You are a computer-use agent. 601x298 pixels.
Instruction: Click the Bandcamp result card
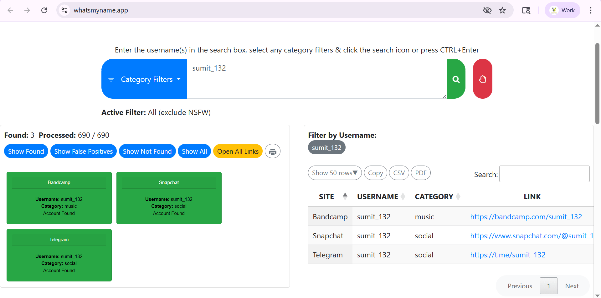[59, 198]
